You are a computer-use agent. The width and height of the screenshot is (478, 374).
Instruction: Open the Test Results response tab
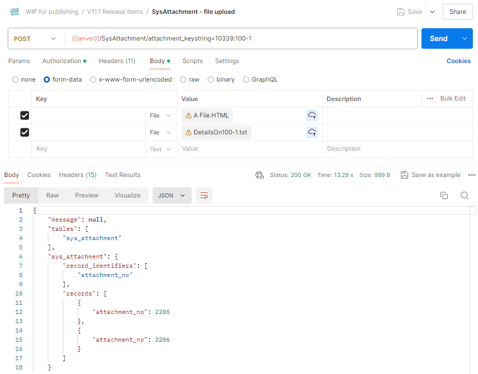[122, 175]
